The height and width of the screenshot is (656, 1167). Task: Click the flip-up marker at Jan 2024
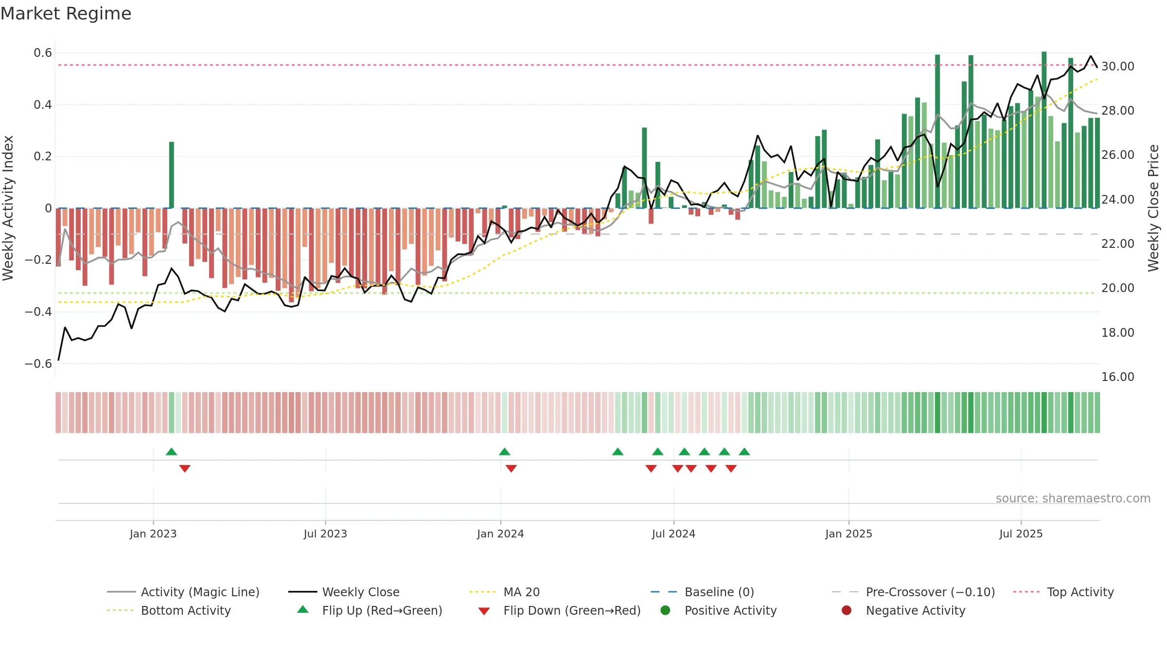tap(504, 451)
